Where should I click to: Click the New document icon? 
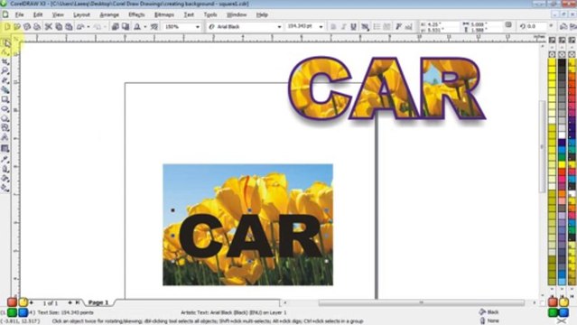pos(7,27)
